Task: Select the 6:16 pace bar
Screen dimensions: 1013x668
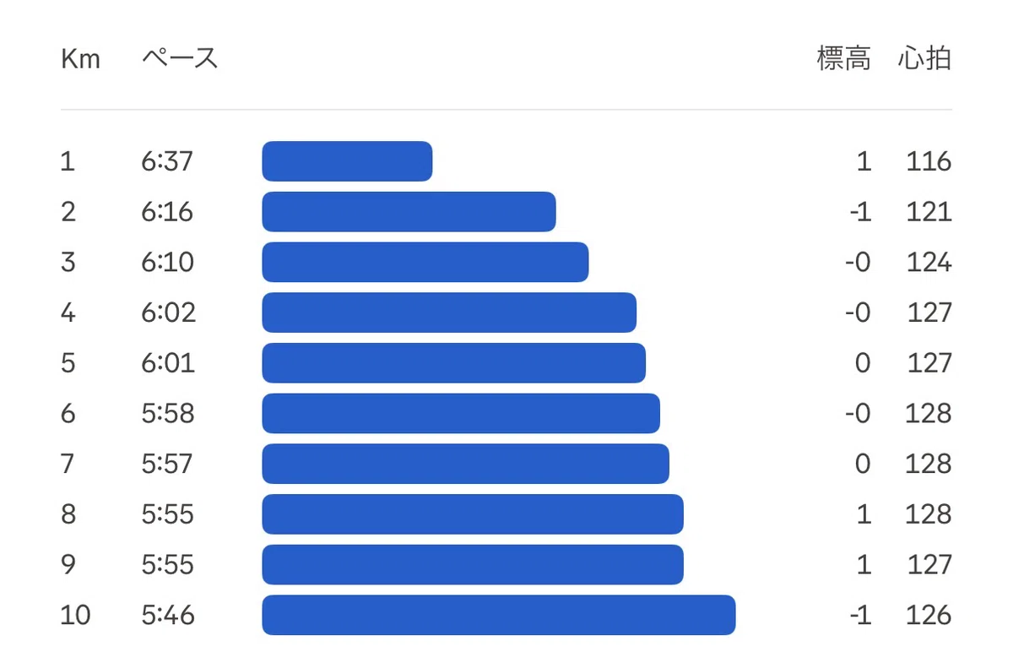Action: click(x=409, y=211)
